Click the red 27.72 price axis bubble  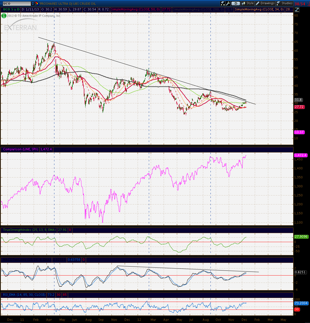coord(299,107)
